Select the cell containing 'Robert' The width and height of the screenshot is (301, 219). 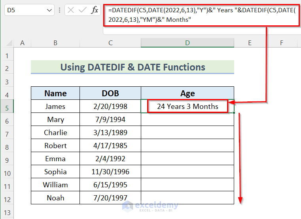pos(55,146)
